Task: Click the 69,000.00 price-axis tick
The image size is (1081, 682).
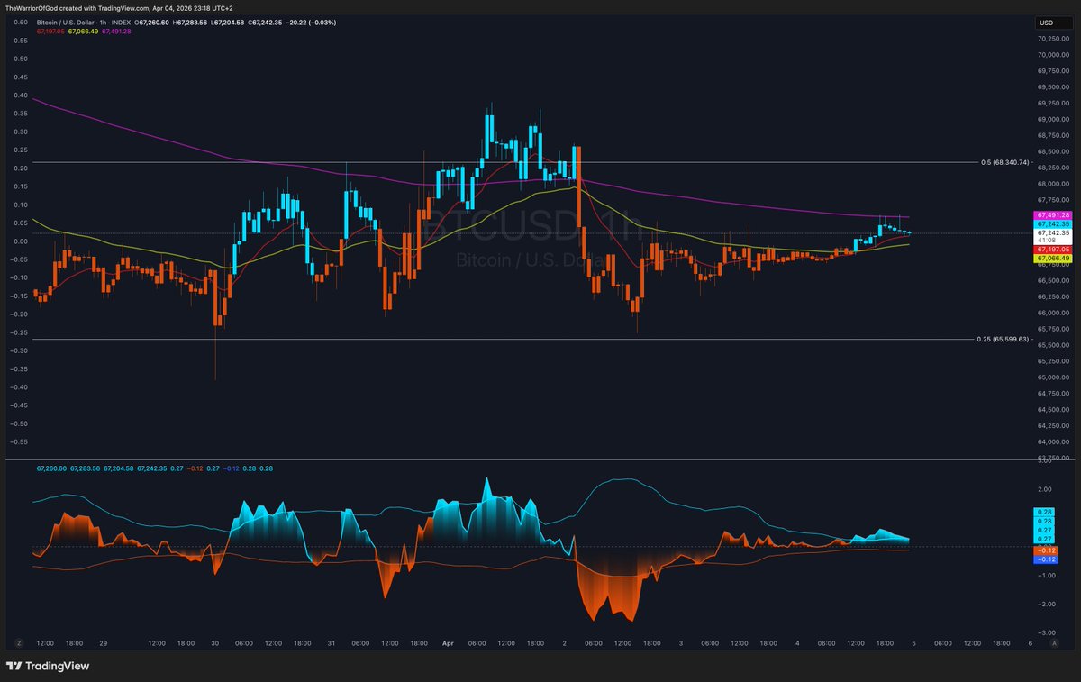Action: (x=1052, y=120)
